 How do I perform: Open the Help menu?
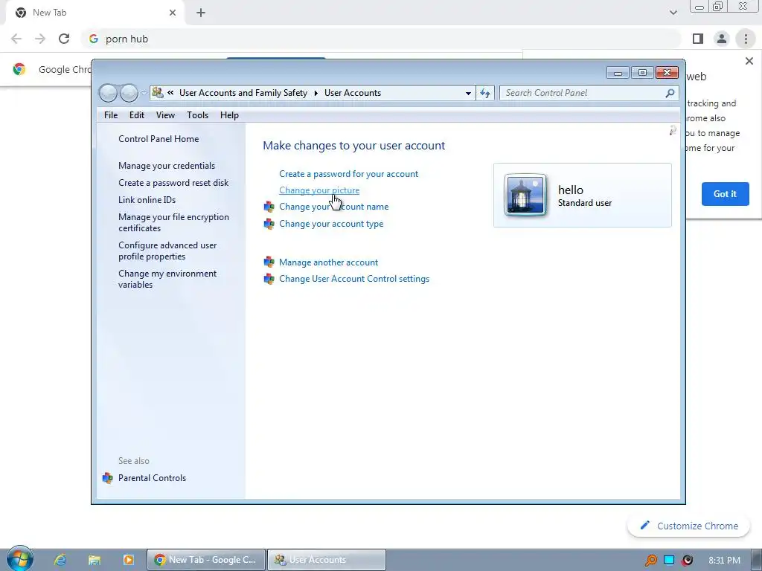229,115
